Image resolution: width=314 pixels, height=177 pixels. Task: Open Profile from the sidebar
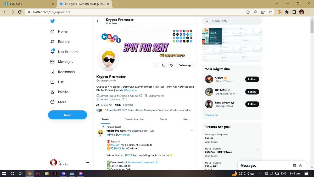(x=59, y=92)
